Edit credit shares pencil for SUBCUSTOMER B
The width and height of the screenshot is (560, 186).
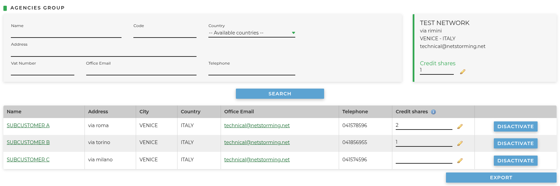pos(460,143)
